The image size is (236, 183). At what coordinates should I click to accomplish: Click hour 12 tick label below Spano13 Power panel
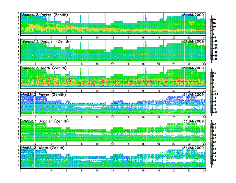click(112, 38)
